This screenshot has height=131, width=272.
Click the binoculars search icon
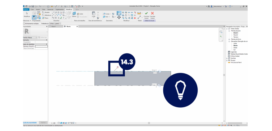point(209,6)
